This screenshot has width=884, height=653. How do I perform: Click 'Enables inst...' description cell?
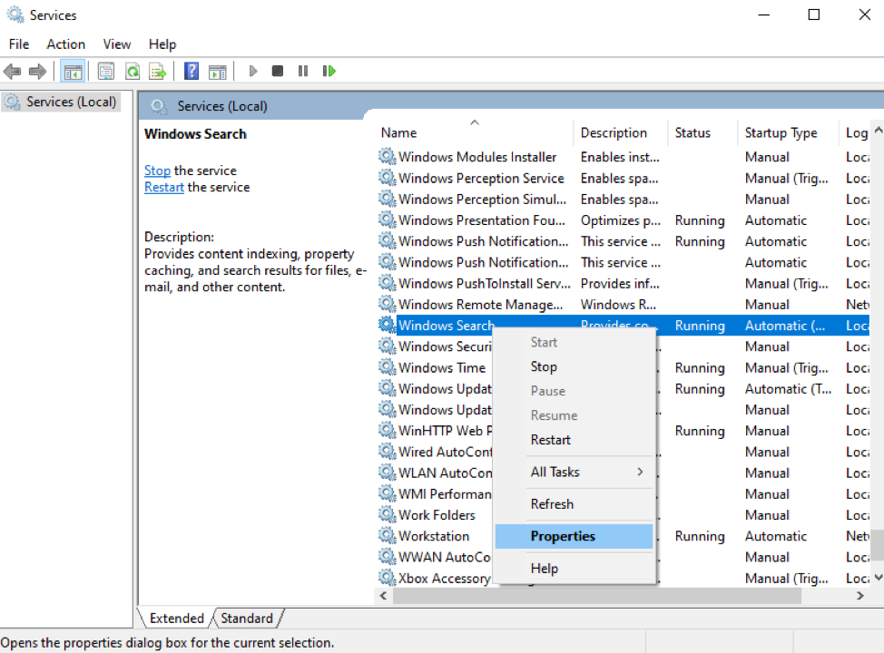click(620, 157)
